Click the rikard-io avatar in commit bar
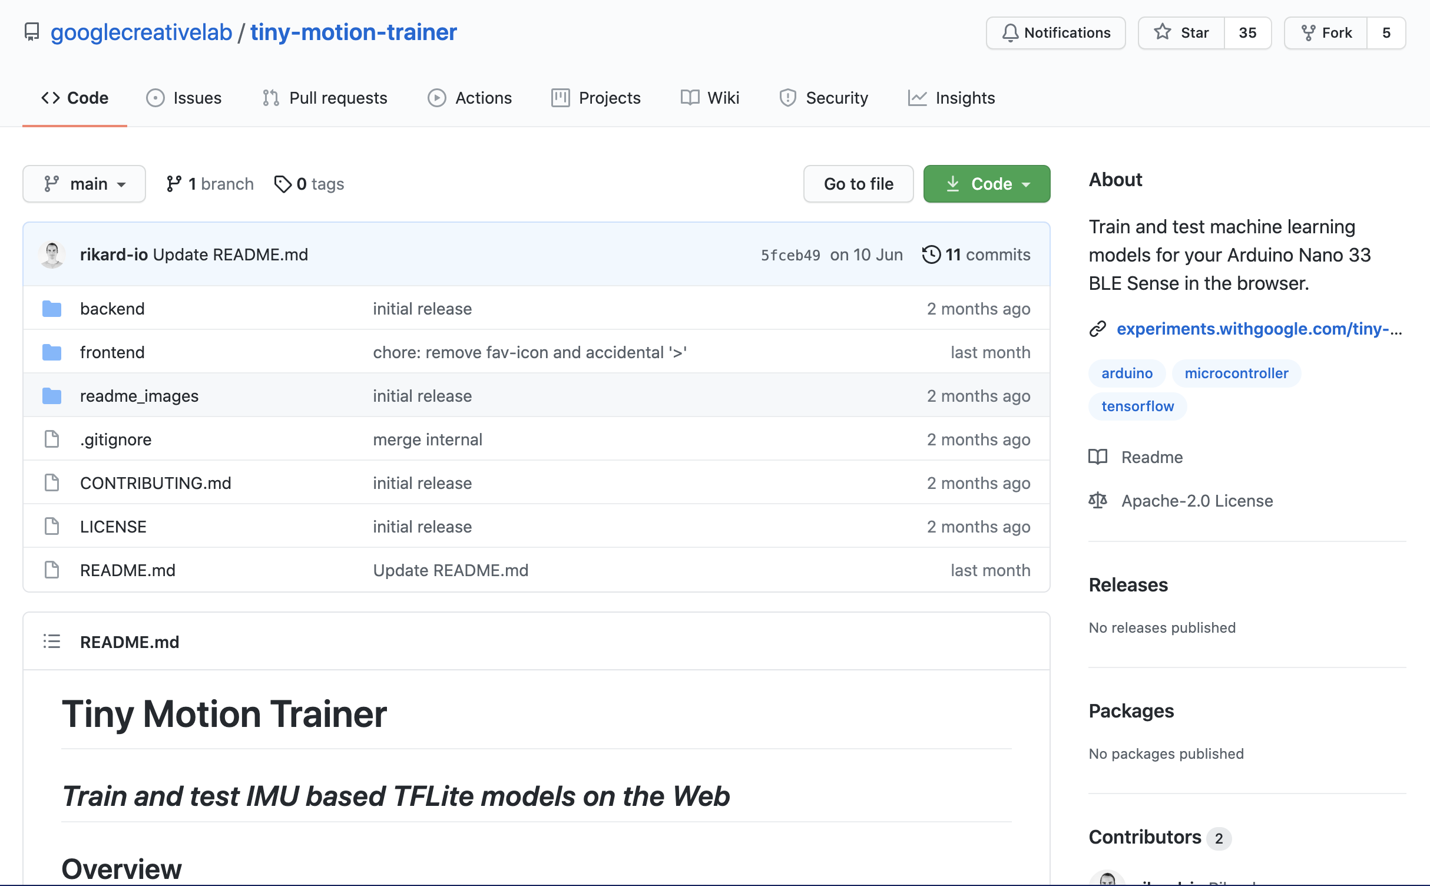1430x886 pixels. [52, 254]
